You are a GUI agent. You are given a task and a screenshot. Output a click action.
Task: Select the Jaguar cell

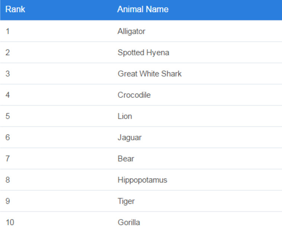(129, 138)
